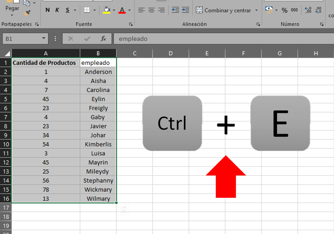Viewport: 334px width, 234px height.
Task: Select cell containing Anderson
Action: pyautogui.click(x=98, y=72)
